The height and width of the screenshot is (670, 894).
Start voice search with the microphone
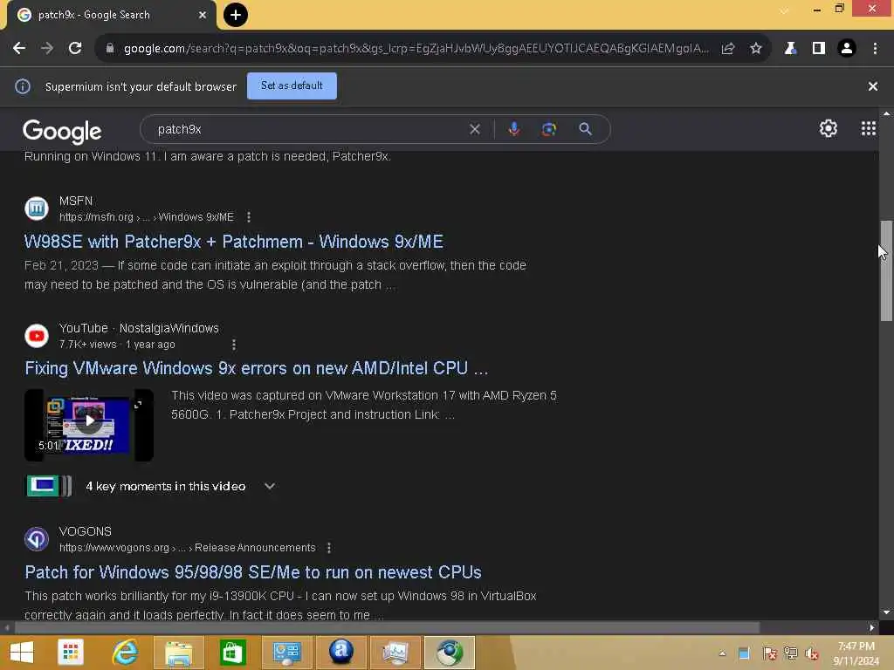pos(514,129)
